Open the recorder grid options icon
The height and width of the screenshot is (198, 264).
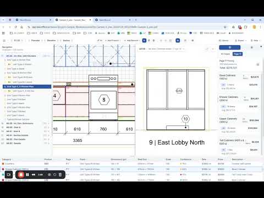coord(50,175)
